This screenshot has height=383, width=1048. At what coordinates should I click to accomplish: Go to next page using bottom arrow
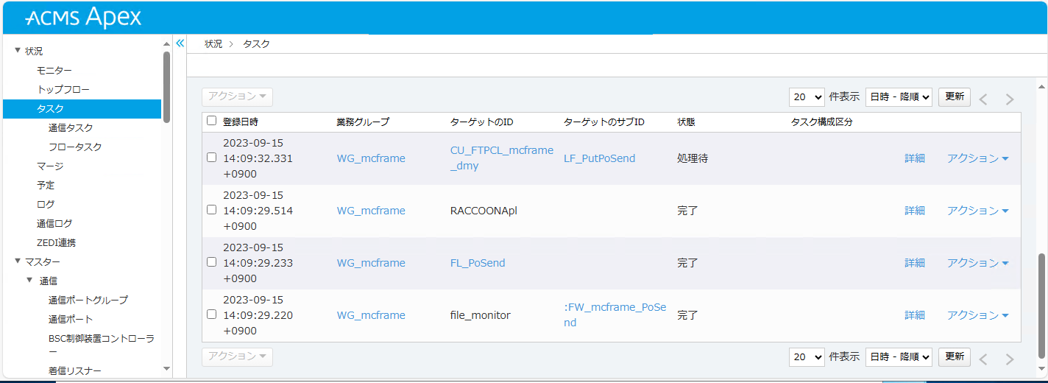pyautogui.click(x=1010, y=359)
